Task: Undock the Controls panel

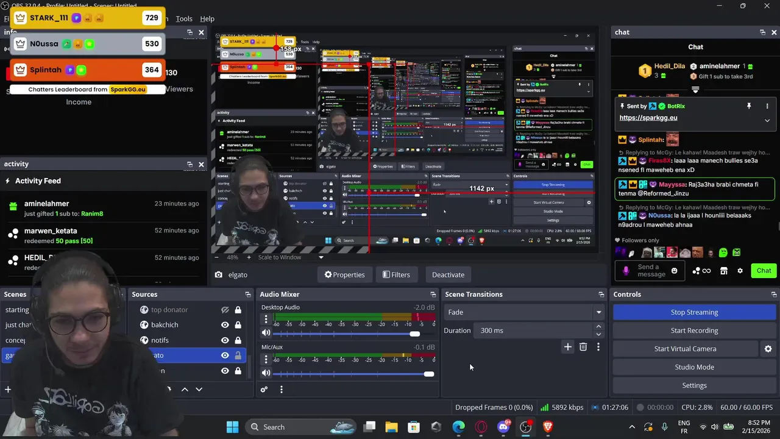Action: tap(773, 294)
